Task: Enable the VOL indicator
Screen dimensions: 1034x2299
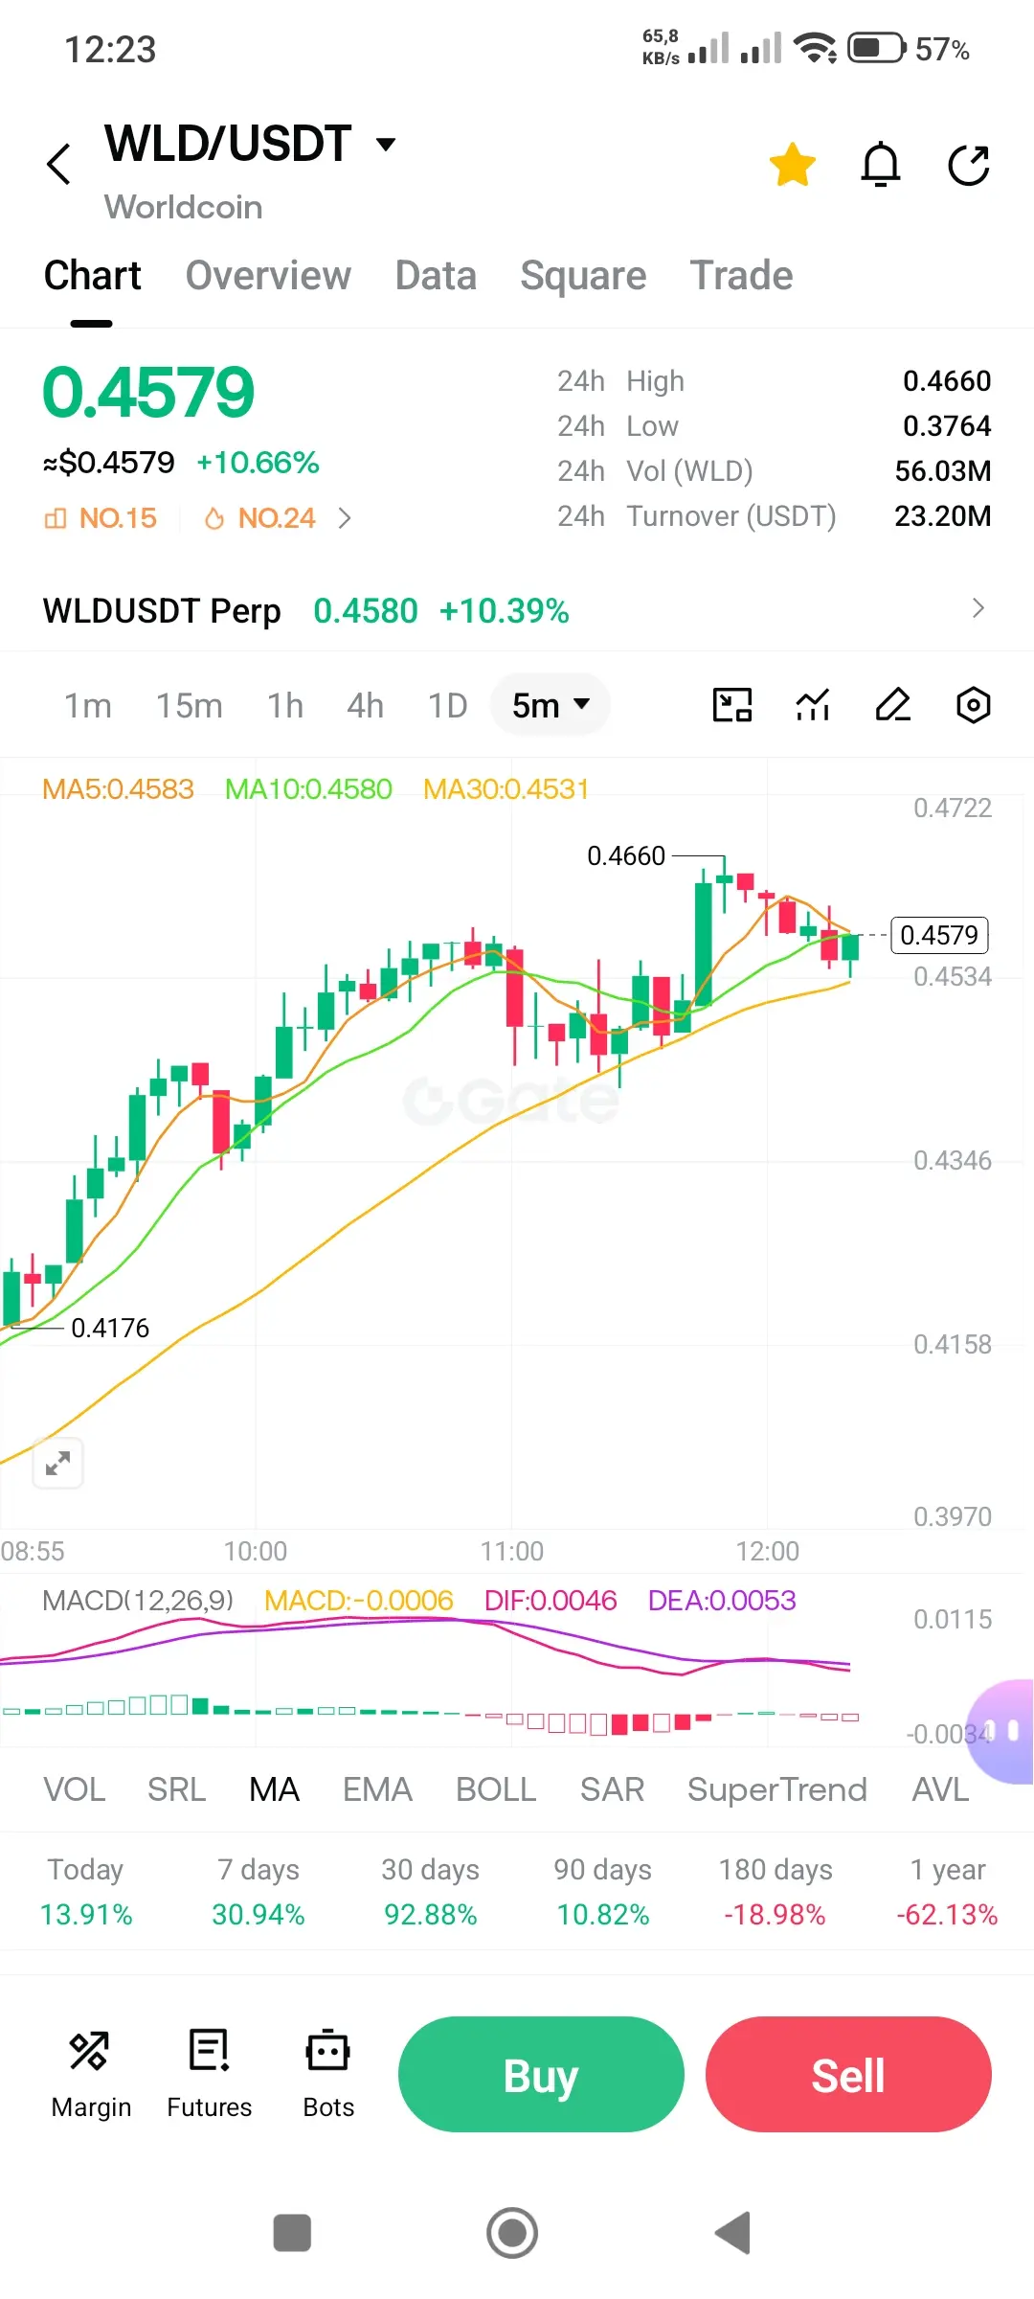Action: click(75, 1789)
